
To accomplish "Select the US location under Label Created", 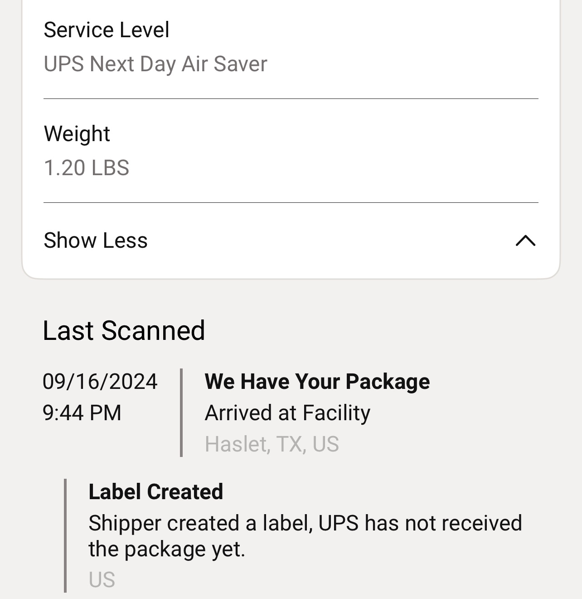I will click(x=102, y=580).
